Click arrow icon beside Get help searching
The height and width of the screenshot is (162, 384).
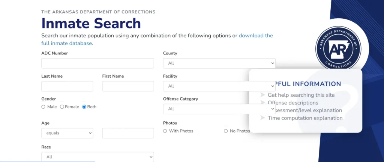click(262, 95)
